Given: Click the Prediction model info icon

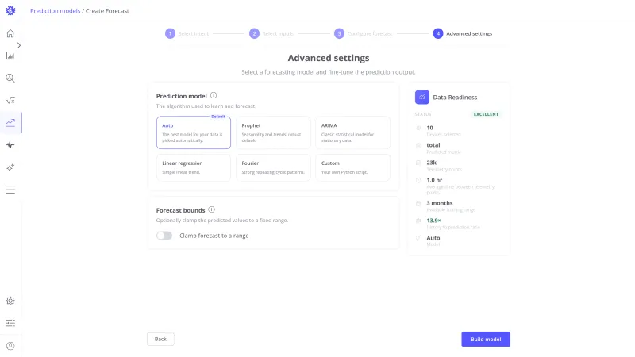Looking at the screenshot, I should (214, 95).
